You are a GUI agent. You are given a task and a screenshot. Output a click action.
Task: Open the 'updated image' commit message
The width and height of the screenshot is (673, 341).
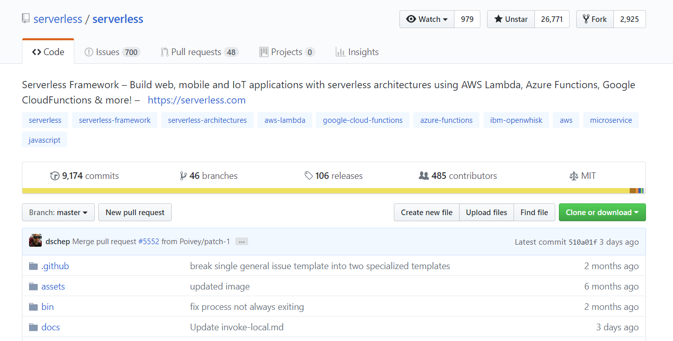(220, 286)
